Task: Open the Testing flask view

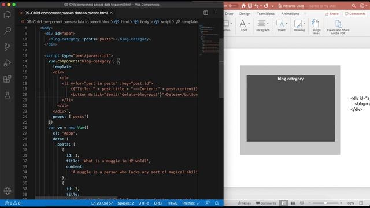Action: pos(8,95)
